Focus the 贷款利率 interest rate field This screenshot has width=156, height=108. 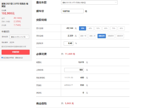69,43
